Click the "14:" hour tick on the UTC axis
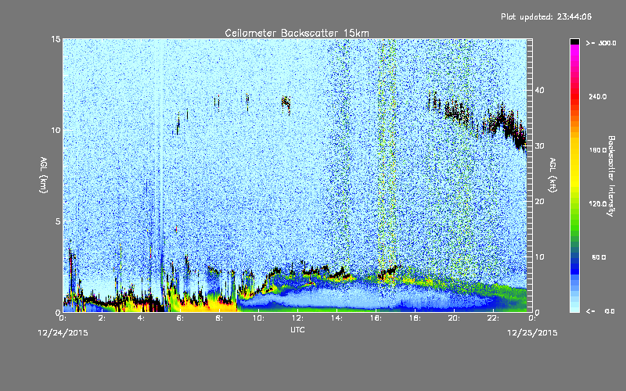 (336, 318)
